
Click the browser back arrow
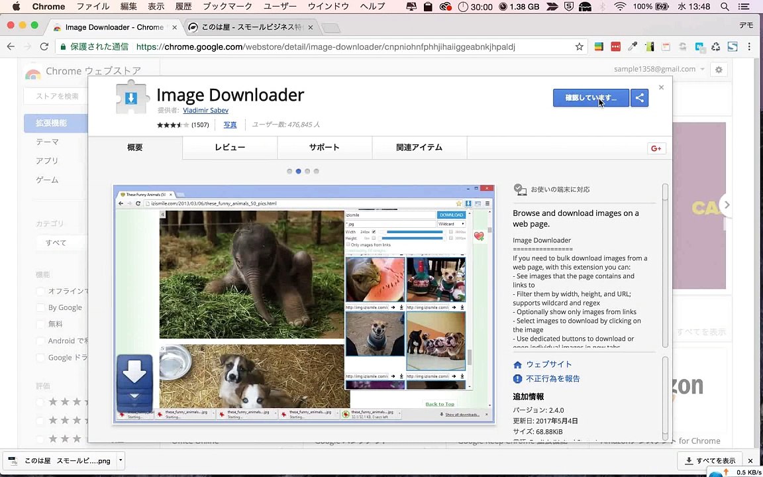[11, 47]
